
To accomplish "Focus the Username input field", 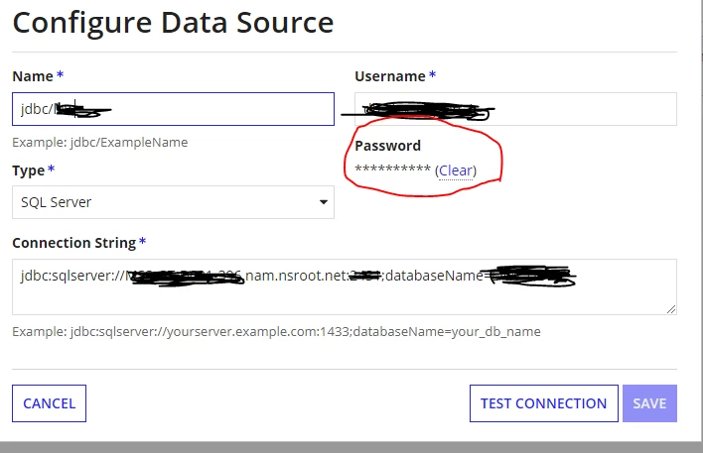I will coord(515,109).
